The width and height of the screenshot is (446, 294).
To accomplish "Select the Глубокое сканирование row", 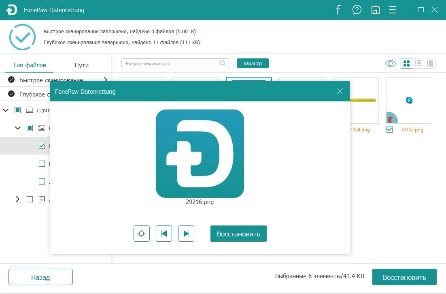I will click(x=25, y=94).
